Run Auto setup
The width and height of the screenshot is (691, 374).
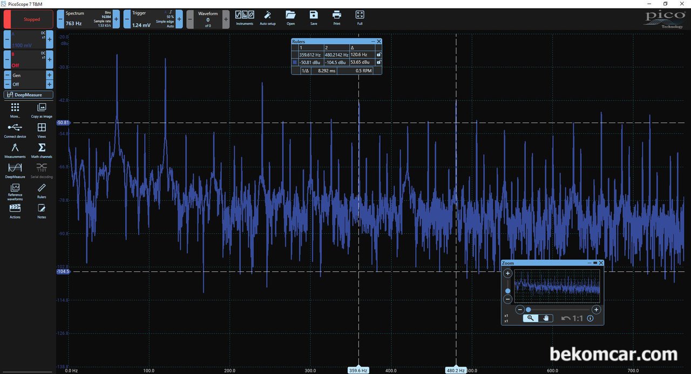267,18
